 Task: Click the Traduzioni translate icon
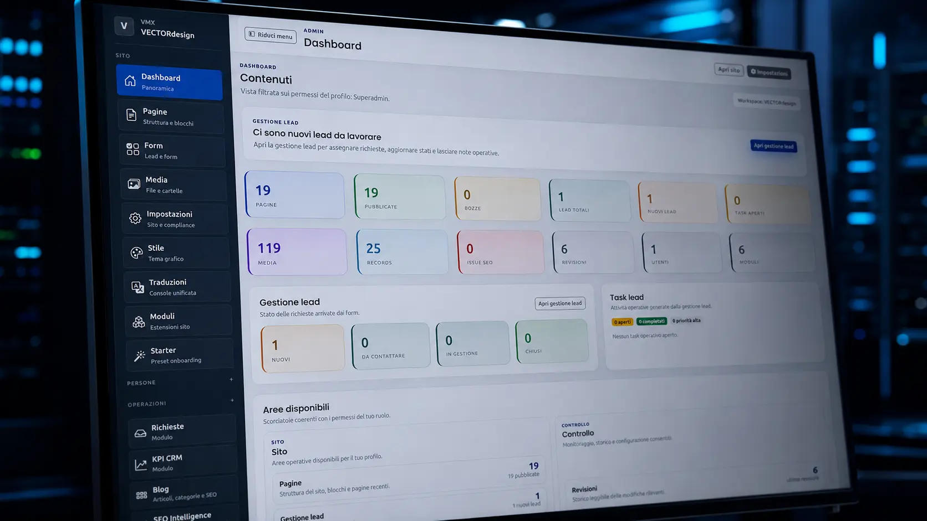coord(137,287)
